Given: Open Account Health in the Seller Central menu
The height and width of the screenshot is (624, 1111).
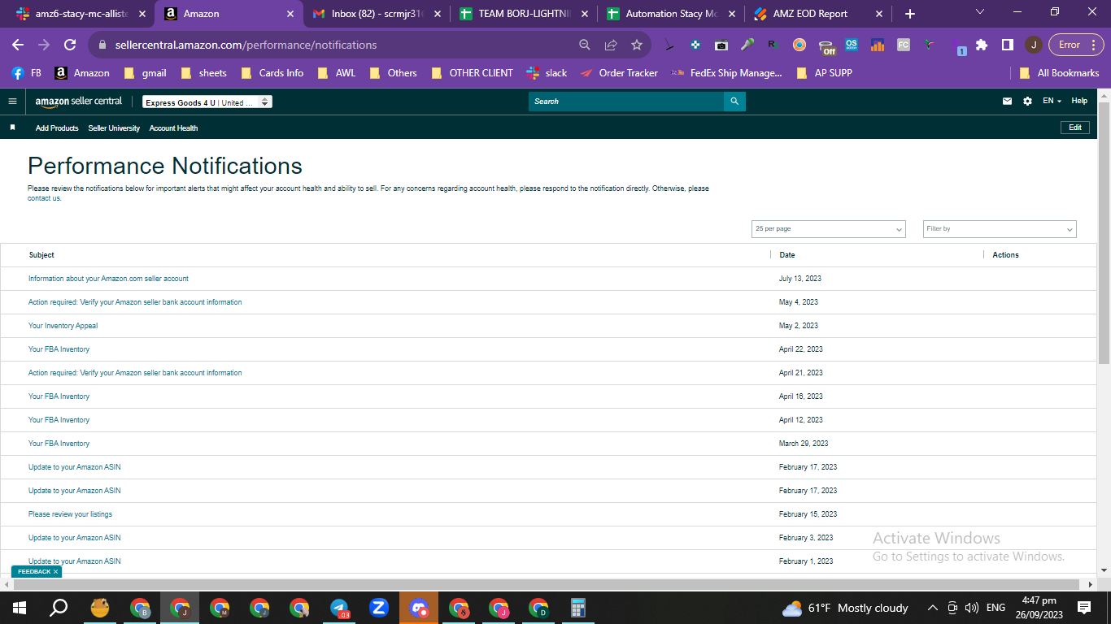Looking at the screenshot, I should click(173, 128).
